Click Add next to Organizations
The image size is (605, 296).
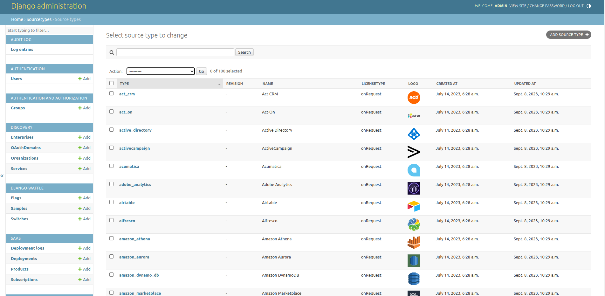click(84, 158)
